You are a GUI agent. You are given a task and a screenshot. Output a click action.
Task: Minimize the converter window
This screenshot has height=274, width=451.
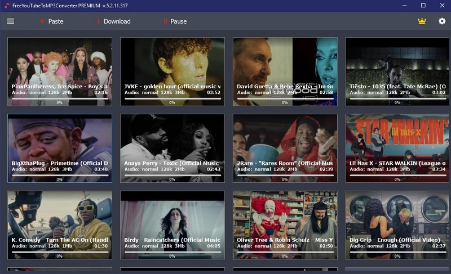404,6
